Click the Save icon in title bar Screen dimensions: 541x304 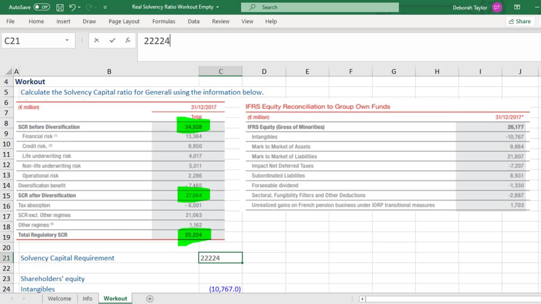60,7
